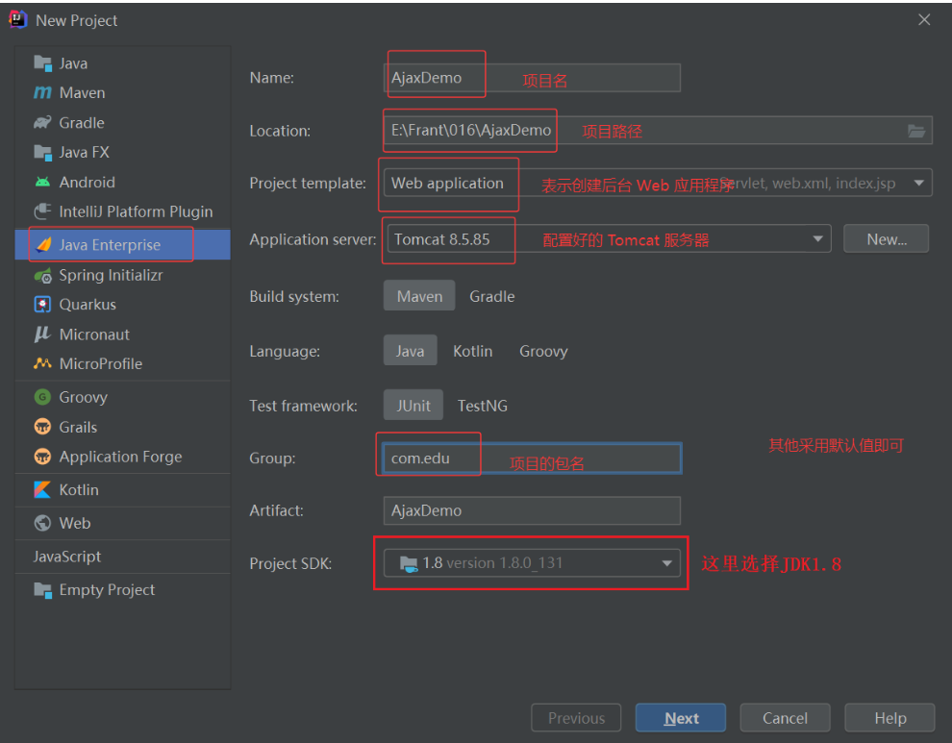Screen dimensions: 952x743
Task: Select the Spring Initializr project type
Action: tap(123, 276)
